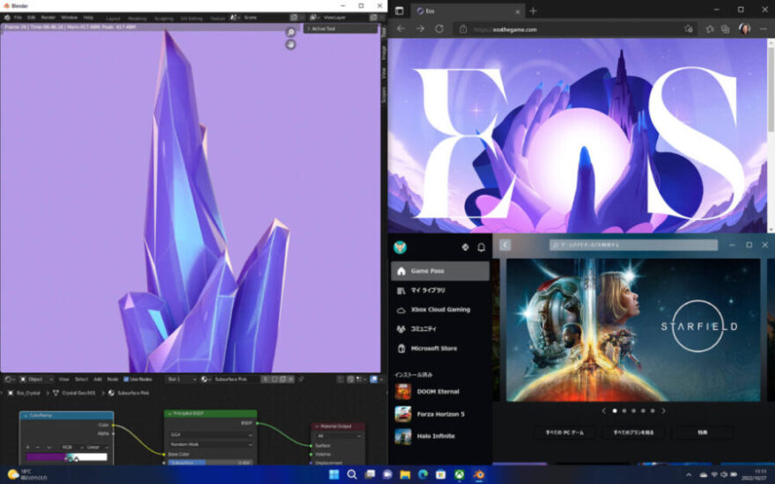Select fifth carousel page dot in Xbox app
775x484 pixels.
click(653, 410)
